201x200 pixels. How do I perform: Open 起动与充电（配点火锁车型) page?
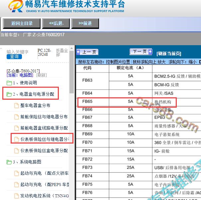(45, 173)
